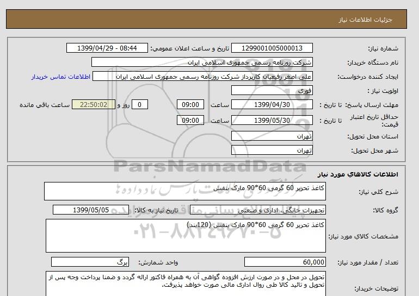Screen dimensions: 419x296
Task: Click the remaining time countdown 22:50:02
Action: tap(94, 104)
